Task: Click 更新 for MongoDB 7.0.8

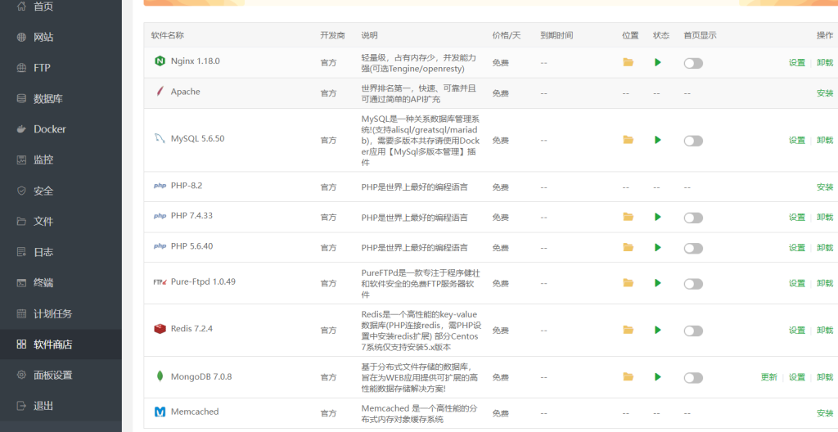Action: [x=769, y=377]
